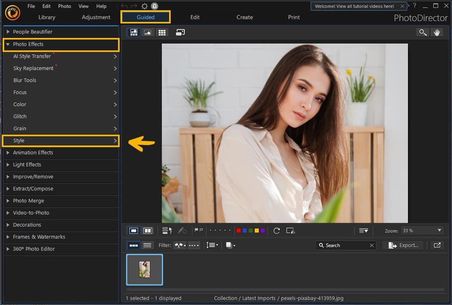Toggle single viewer display mode
Image resolution: width=452 pixels, height=305 pixels.
pyautogui.click(x=133, y=231)
